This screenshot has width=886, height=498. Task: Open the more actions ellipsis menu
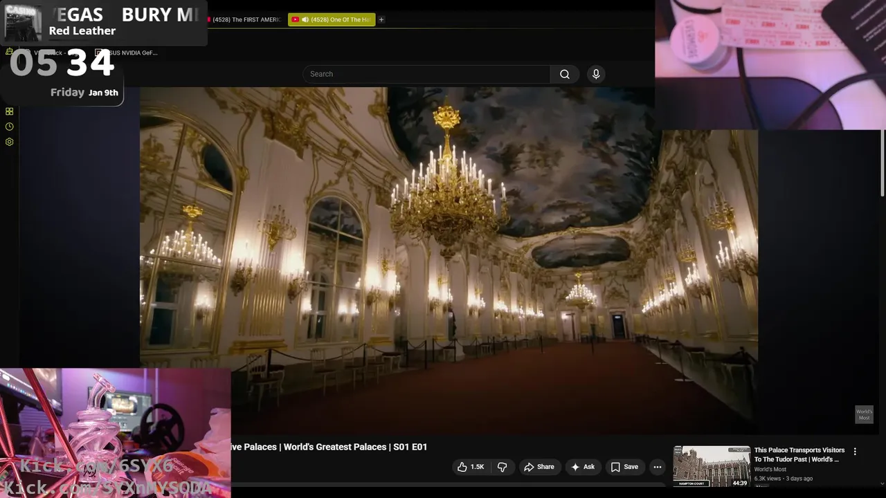click(658, 467)
